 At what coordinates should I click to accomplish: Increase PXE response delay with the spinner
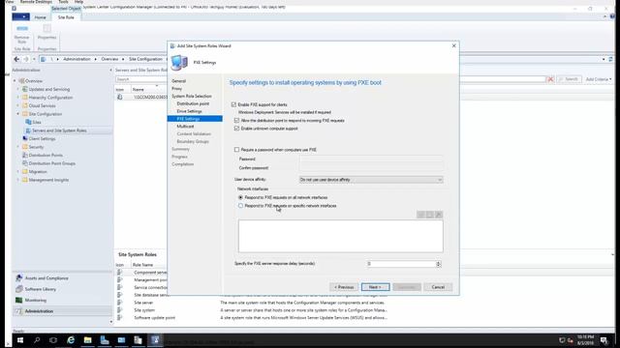(439, 262)
